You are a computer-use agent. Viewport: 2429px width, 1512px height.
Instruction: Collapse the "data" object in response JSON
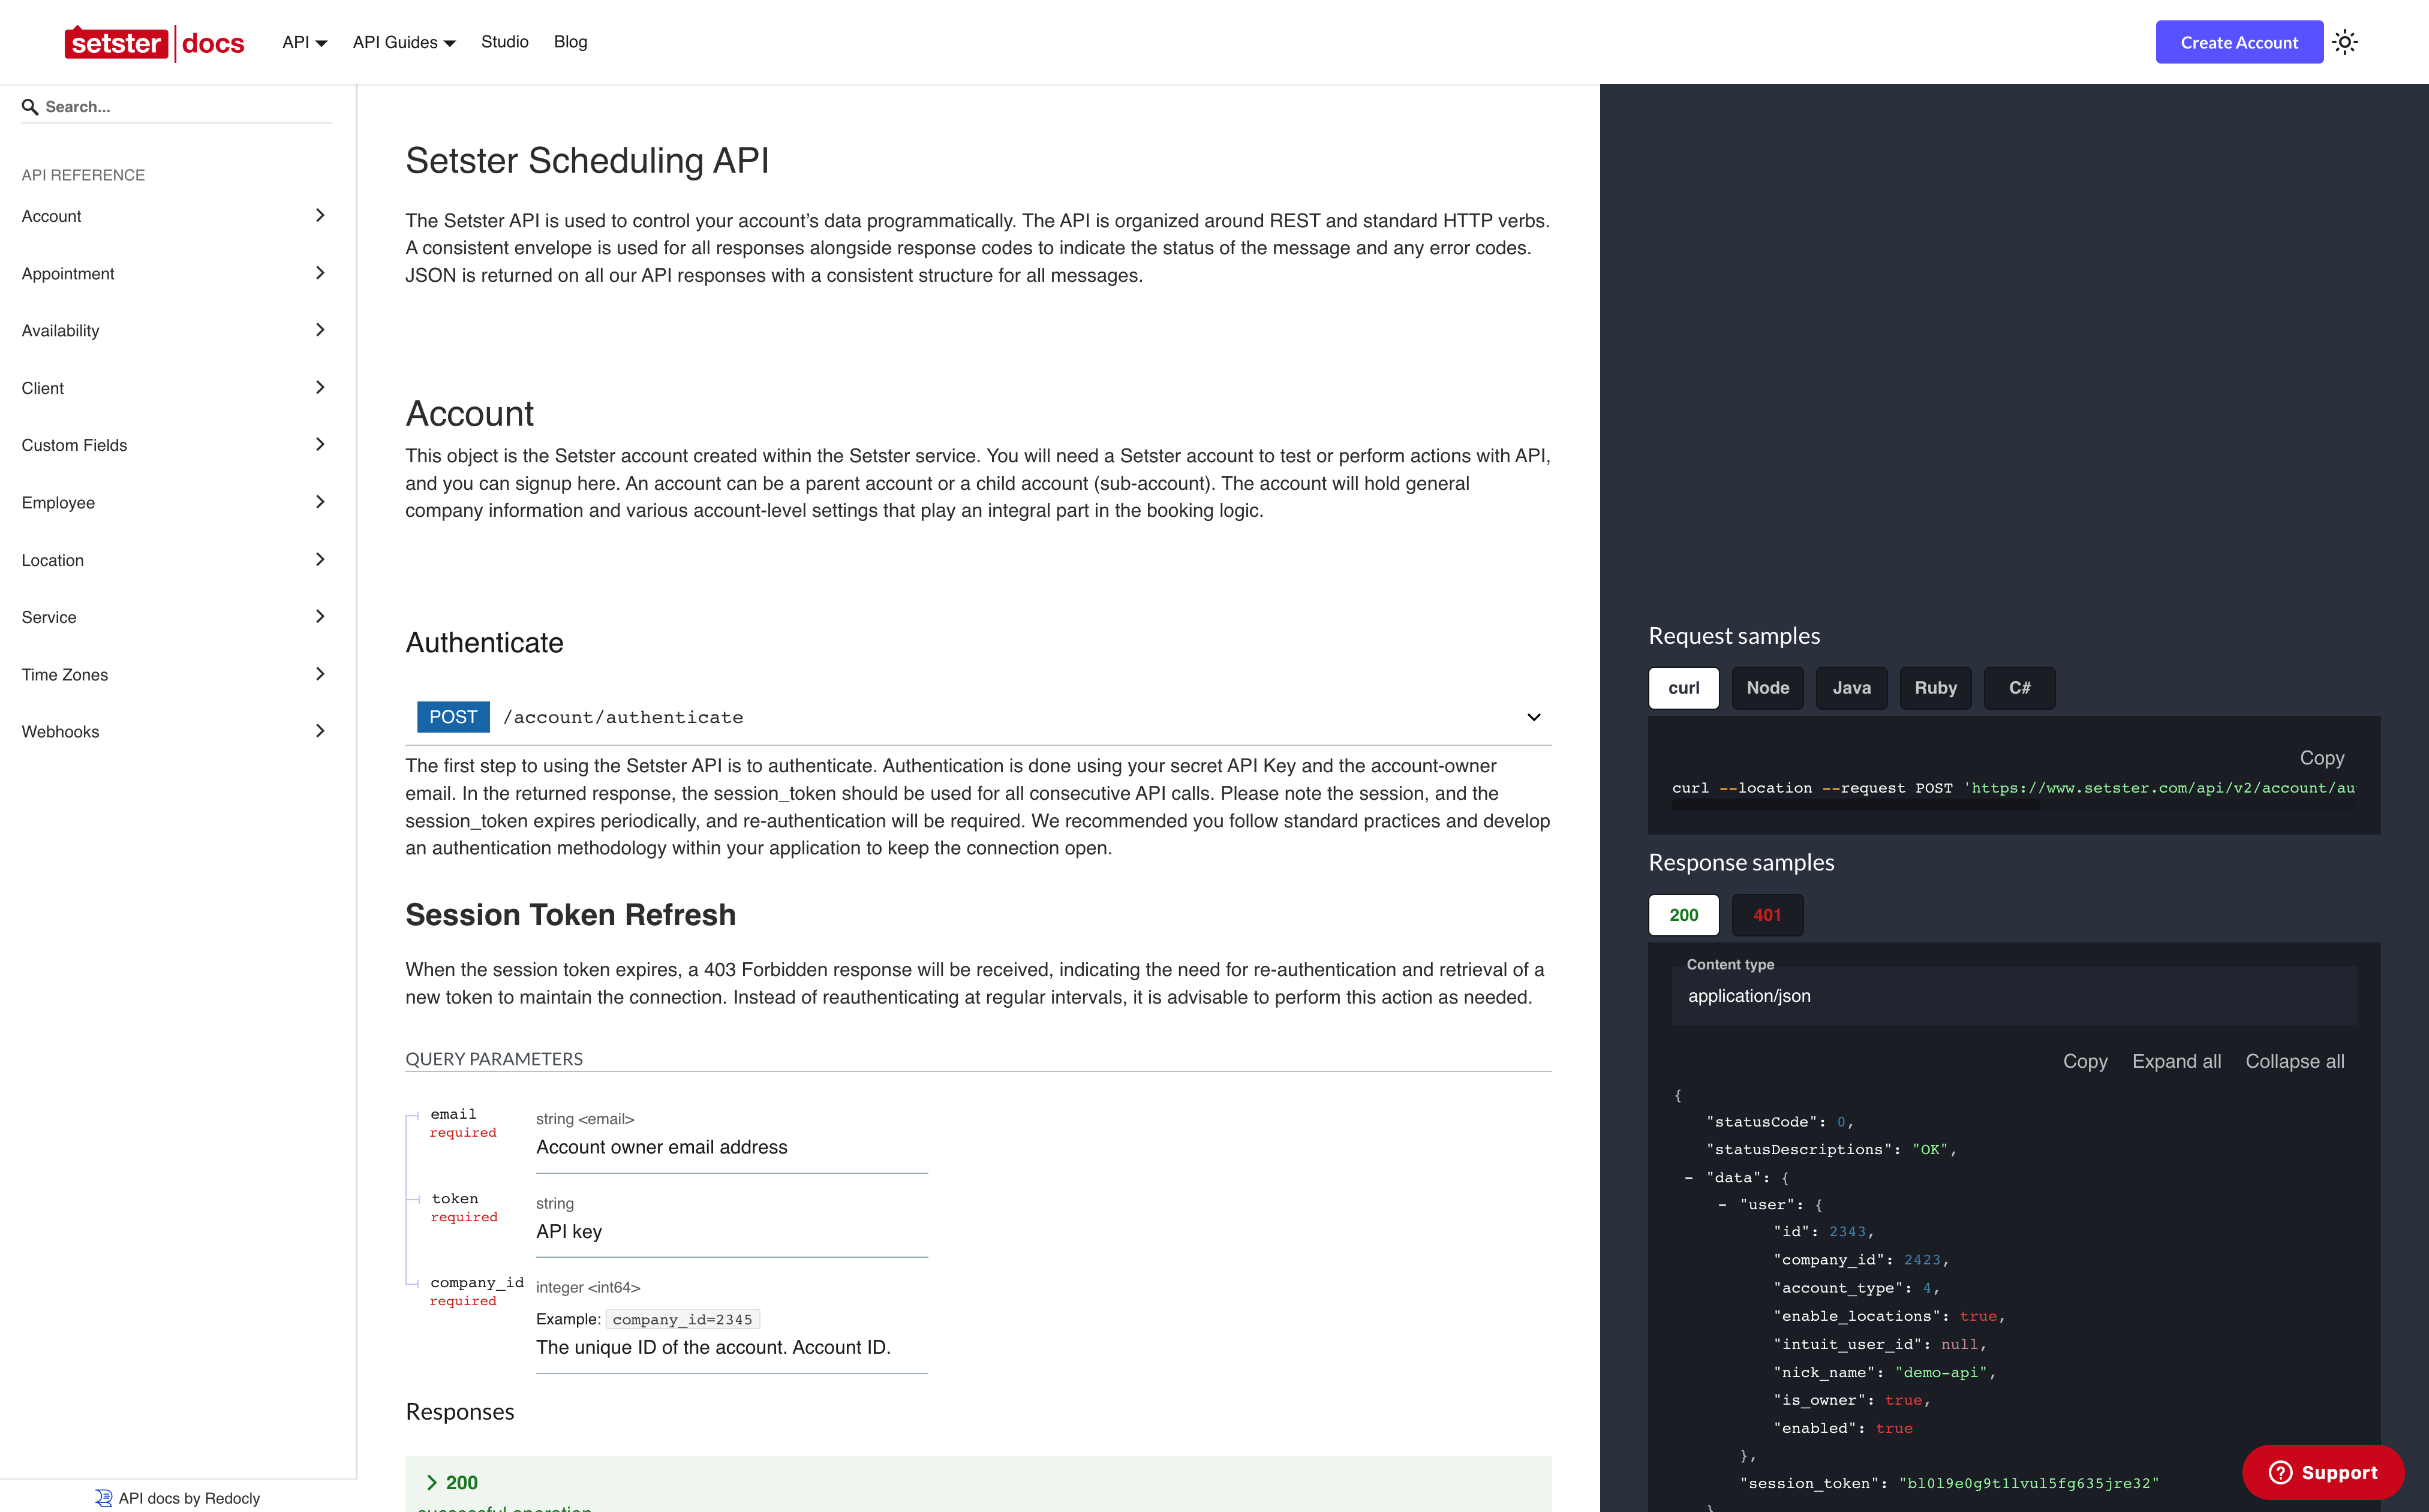click(1689, 1177)
